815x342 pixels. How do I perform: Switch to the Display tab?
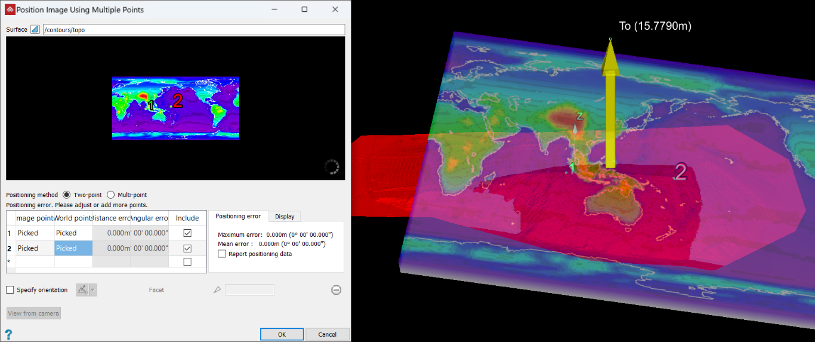[x=284, y=216]
